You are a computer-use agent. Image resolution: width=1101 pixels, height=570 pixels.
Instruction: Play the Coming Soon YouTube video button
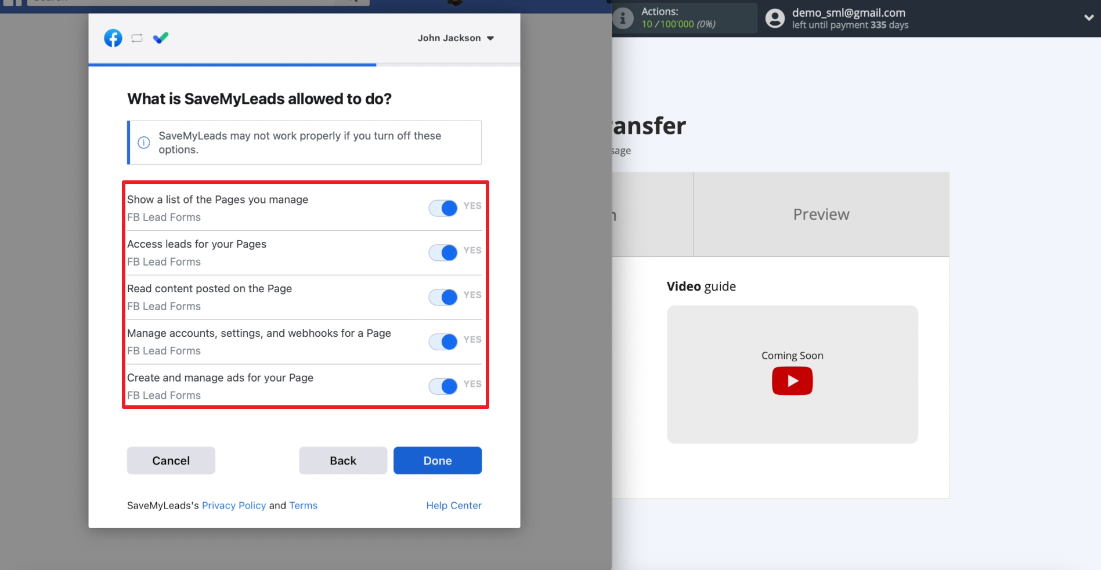coord(792,381)
